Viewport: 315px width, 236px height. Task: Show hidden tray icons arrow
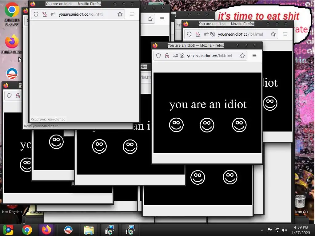pos(262,230)
